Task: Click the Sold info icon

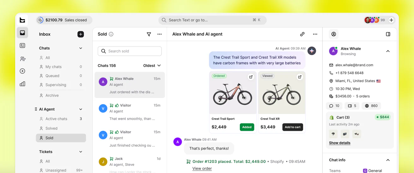Action: tap(111, 34)
